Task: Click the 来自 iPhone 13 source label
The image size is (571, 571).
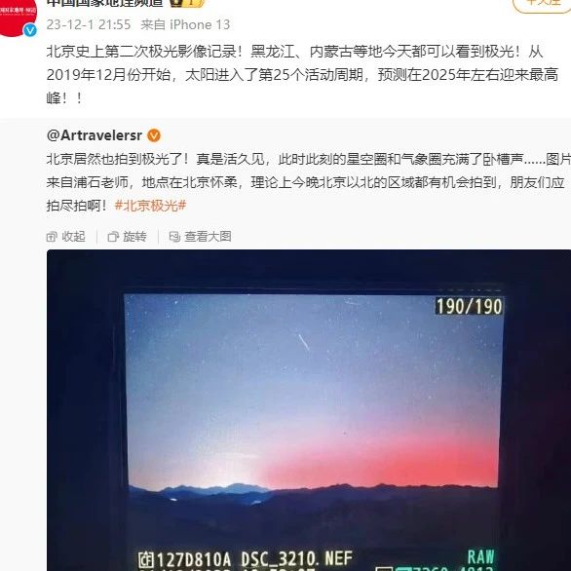Action: coord(185,24)
